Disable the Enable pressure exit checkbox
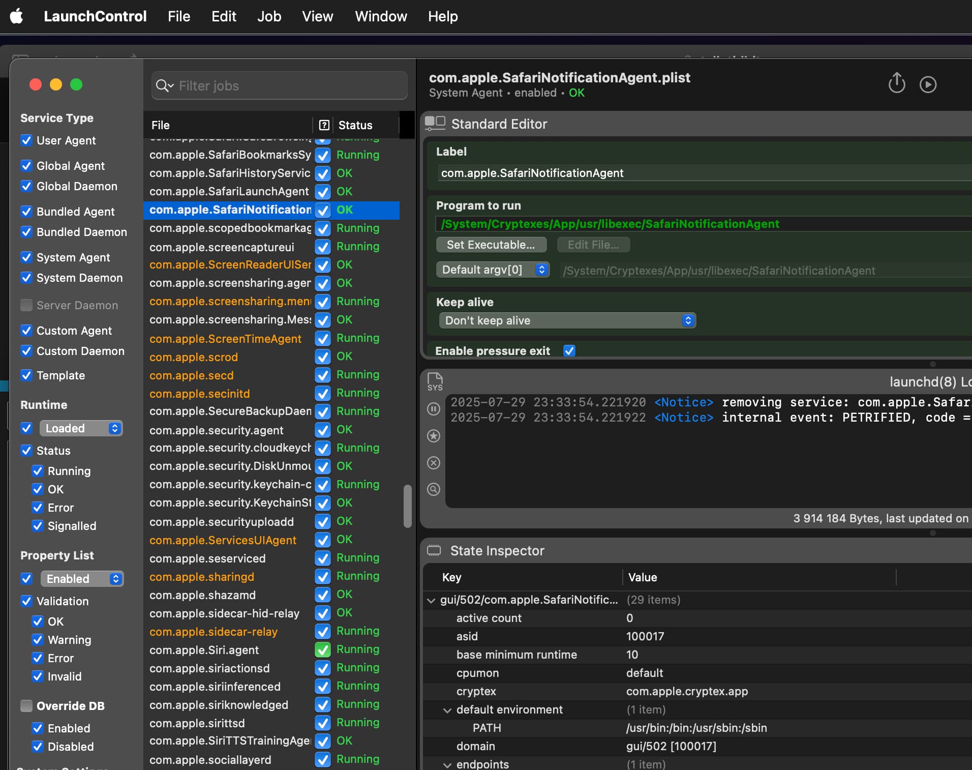Image resolution: width=972 pixels, height=770 pixels. click(569, 350)
